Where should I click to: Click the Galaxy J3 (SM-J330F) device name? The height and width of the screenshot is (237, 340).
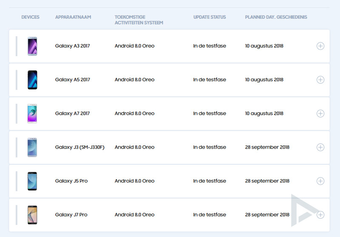79,147
